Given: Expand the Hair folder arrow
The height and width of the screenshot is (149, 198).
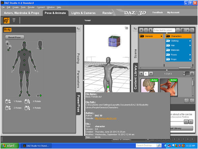Looking at the screenshot, I should point(190,46).
